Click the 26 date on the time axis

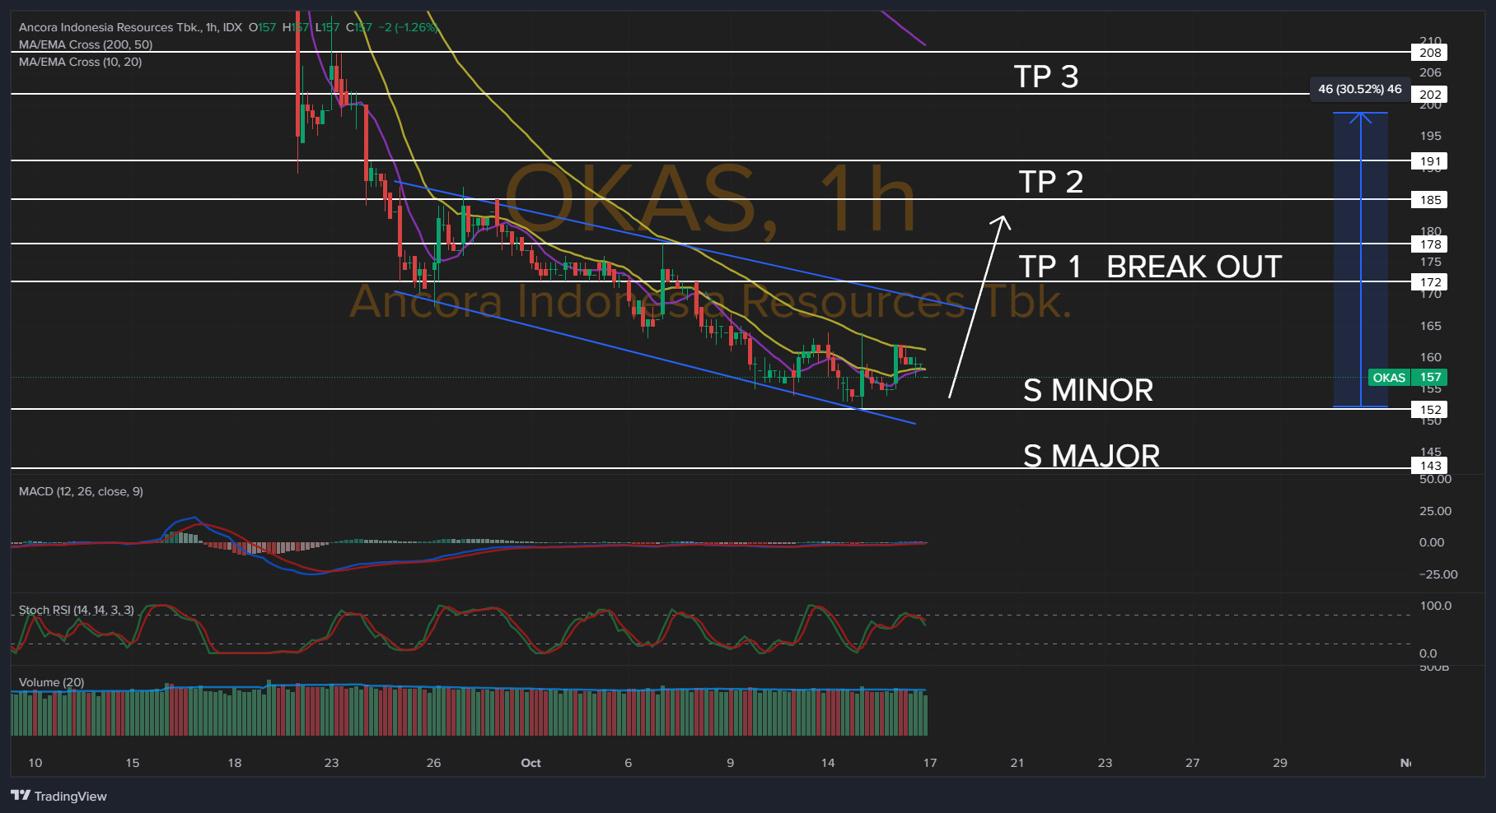pyautogui.click(x=434, y=763)
